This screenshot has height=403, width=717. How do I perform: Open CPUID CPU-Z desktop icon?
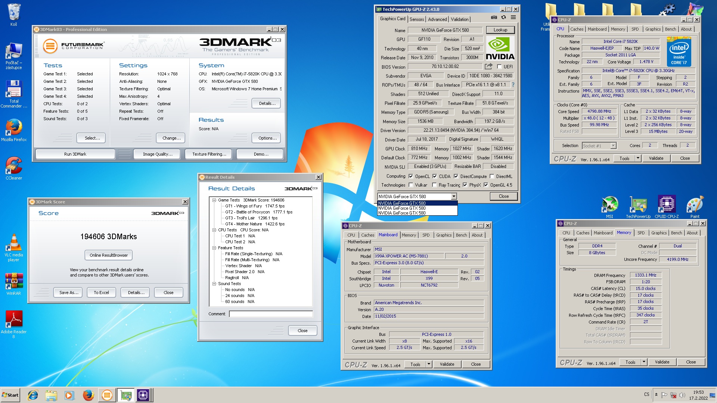coord(667,207)
